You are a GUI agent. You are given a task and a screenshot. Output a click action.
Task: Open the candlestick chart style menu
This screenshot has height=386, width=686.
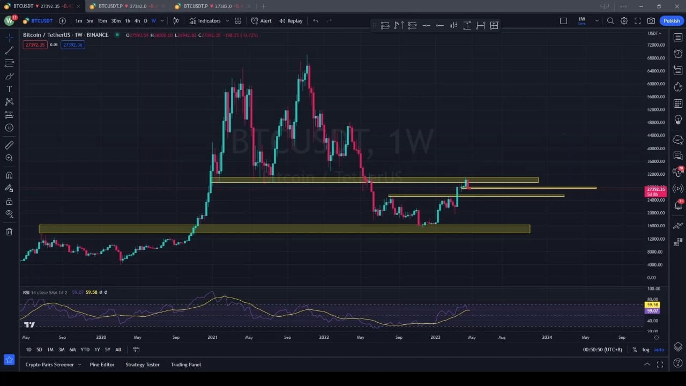coord(176,21)
